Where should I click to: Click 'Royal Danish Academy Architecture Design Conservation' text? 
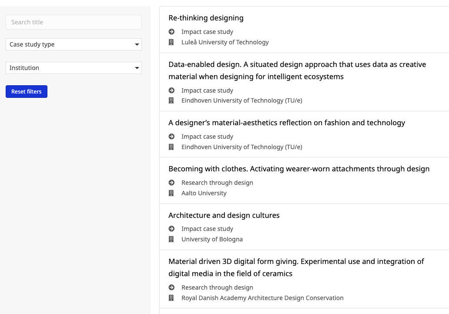[x=262, y=298]
